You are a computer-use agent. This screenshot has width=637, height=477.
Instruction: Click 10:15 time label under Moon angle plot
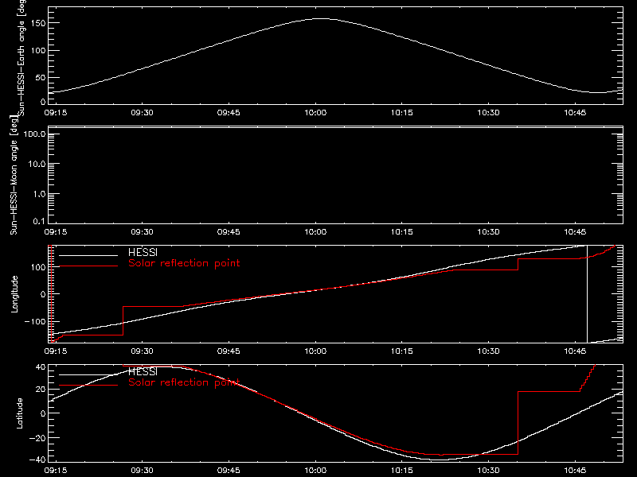pos(402,232)
